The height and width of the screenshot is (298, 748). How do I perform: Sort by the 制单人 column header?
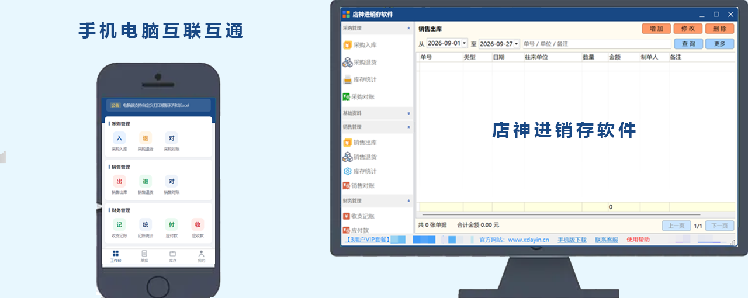click(654, 57)
